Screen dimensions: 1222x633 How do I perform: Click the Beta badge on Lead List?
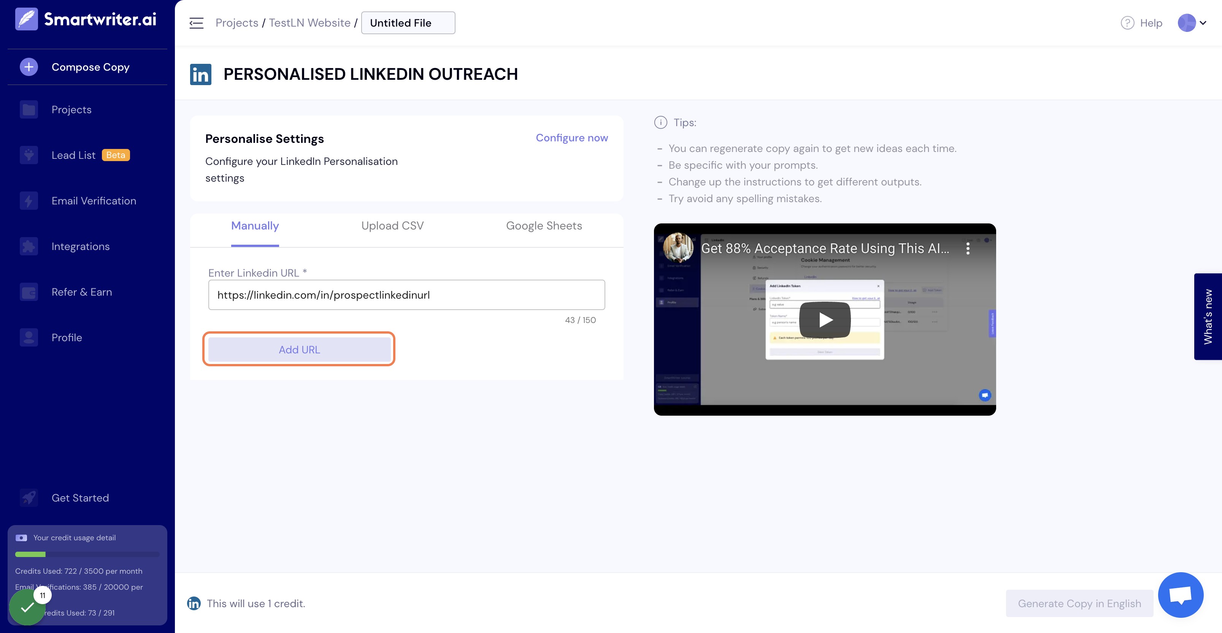point(116,155)
